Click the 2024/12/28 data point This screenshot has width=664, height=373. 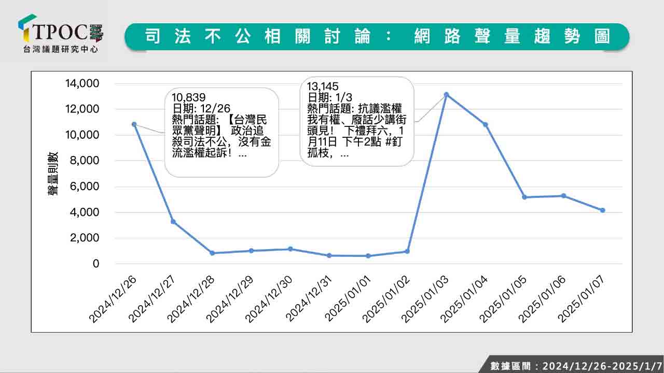212,253
